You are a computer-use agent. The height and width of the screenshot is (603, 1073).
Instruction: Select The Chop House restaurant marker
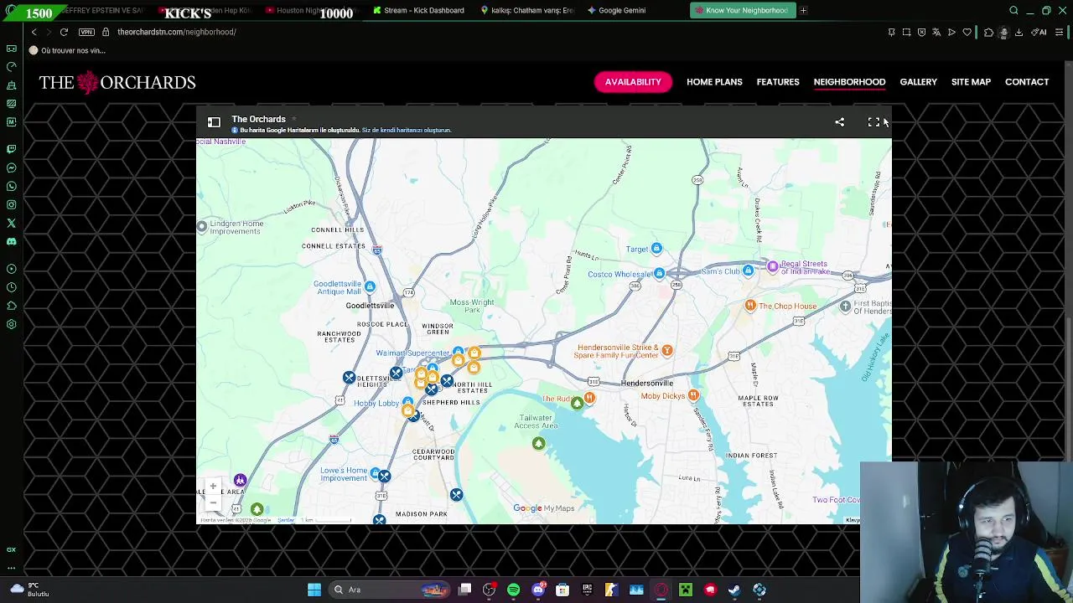[x=750, y=306]
